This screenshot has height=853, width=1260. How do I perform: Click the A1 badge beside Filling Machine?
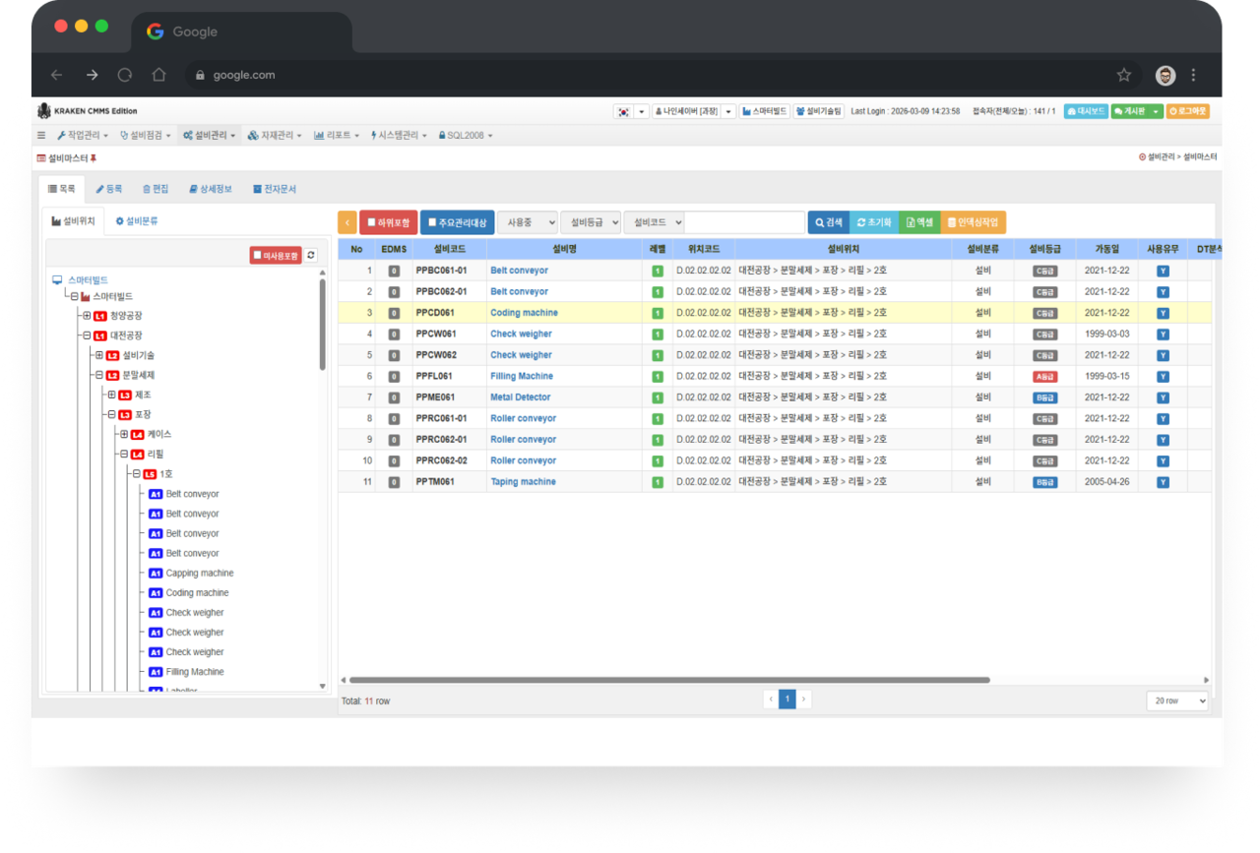[x=156, y=672]
